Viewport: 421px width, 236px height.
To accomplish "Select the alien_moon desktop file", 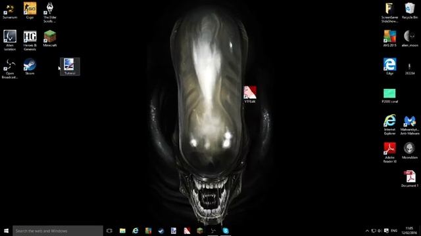I will click(x=410, y=39).
